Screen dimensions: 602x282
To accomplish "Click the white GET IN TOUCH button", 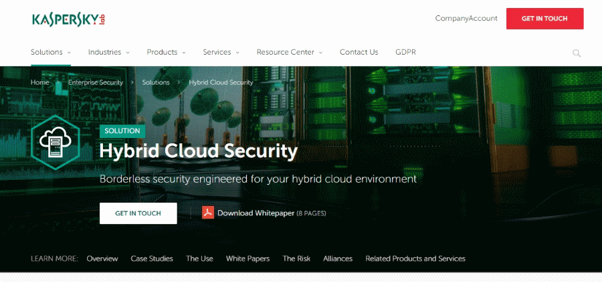I will pos(138,213).
